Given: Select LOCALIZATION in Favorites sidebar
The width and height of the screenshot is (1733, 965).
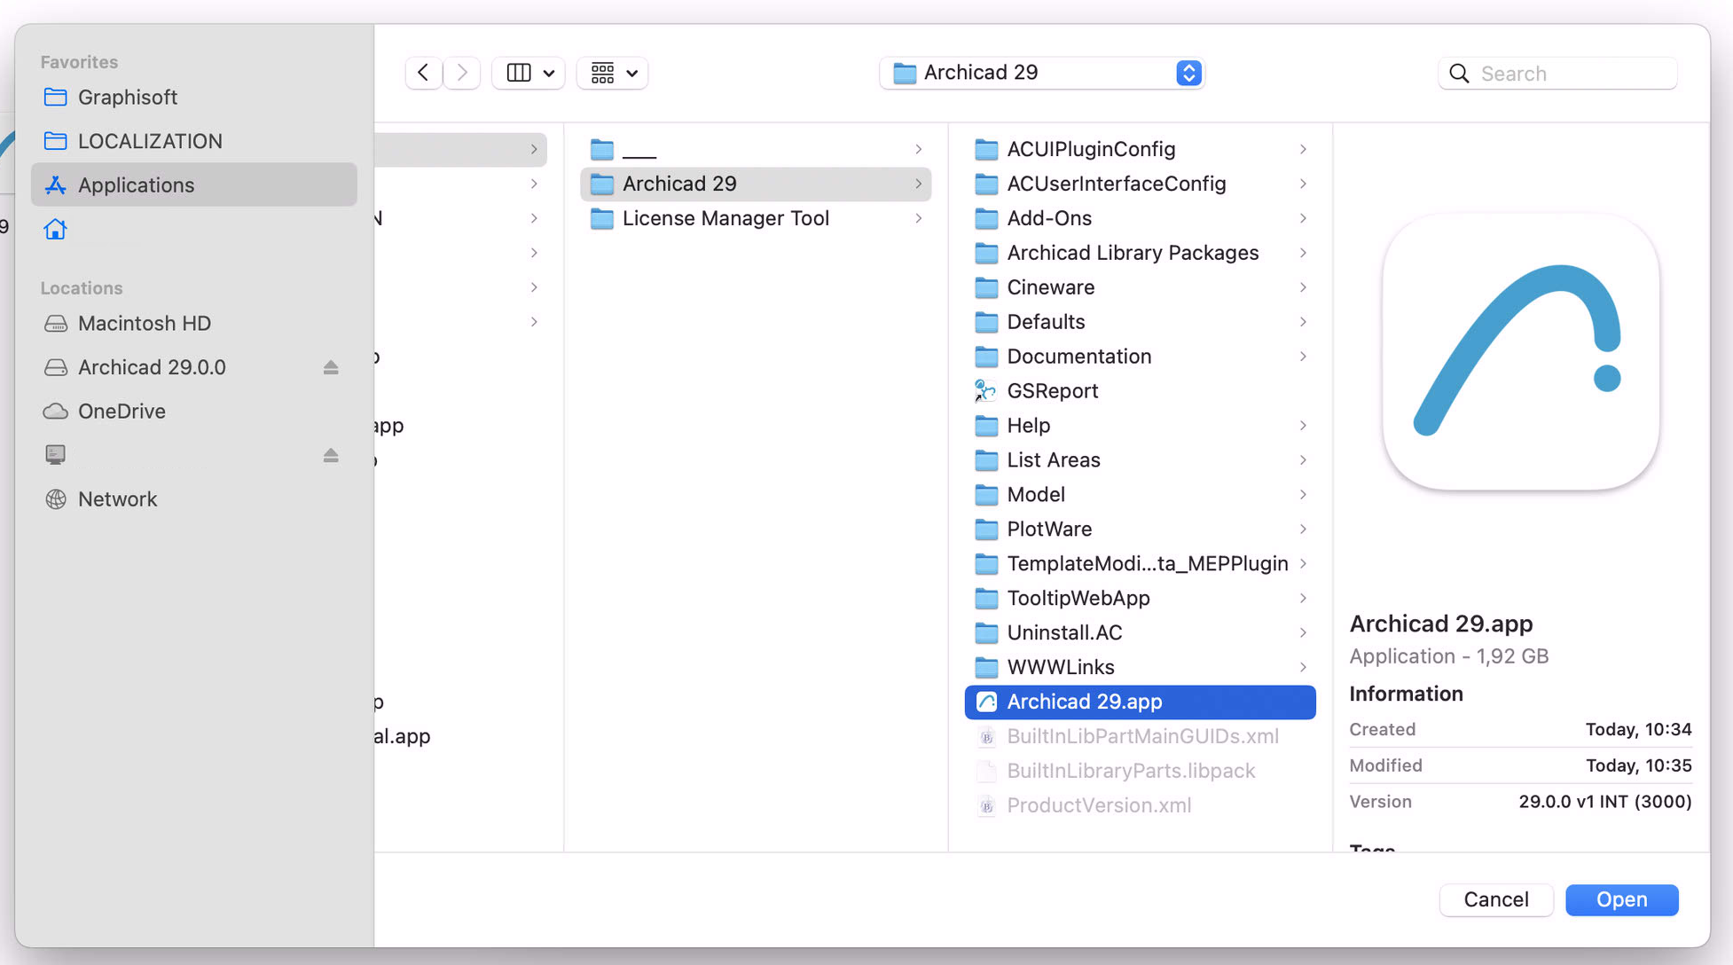Looking at the screenshot, I should click(150, 141).
